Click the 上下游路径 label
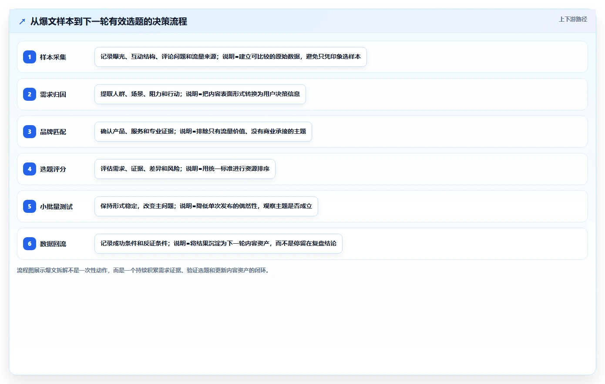 [x=573, y=19]
